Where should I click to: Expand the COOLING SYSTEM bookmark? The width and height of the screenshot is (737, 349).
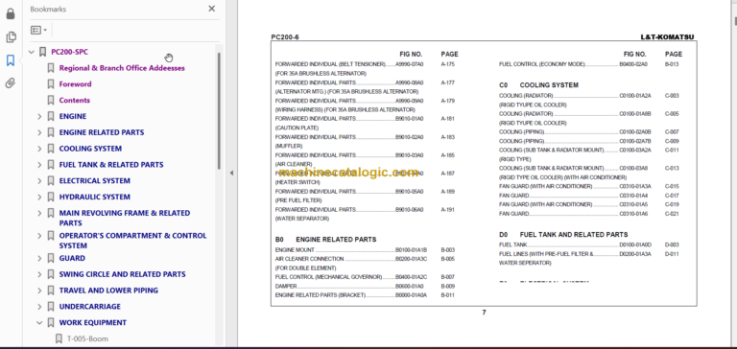39,149
